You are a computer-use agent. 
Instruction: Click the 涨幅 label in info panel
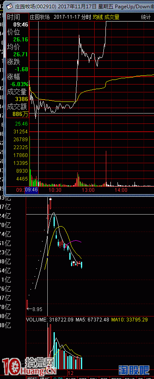pos(14,77)
